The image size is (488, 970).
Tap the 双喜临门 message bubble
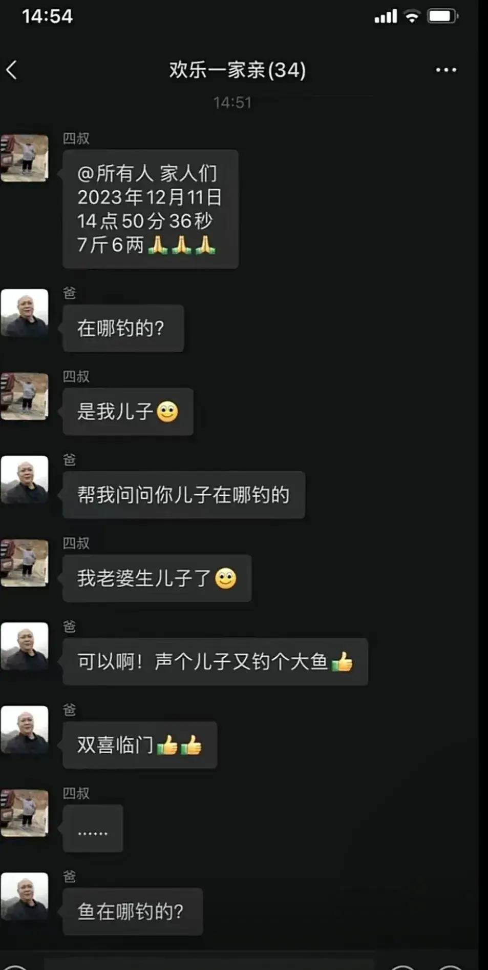pyautogui.click(x=140, y=745)
